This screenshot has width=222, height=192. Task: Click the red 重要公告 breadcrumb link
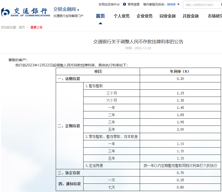pyautogui.click(x=36, y=27)
